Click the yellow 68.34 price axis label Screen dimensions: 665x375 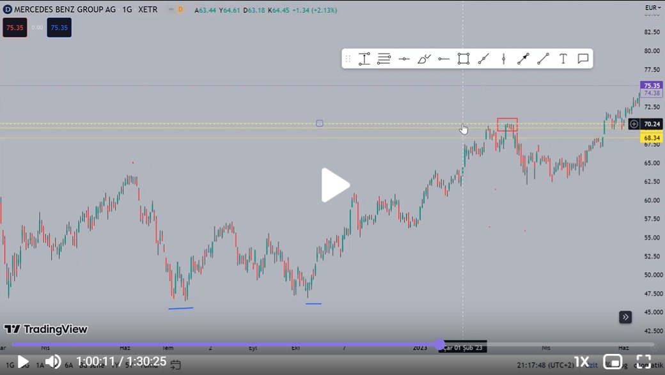(652, 138)
